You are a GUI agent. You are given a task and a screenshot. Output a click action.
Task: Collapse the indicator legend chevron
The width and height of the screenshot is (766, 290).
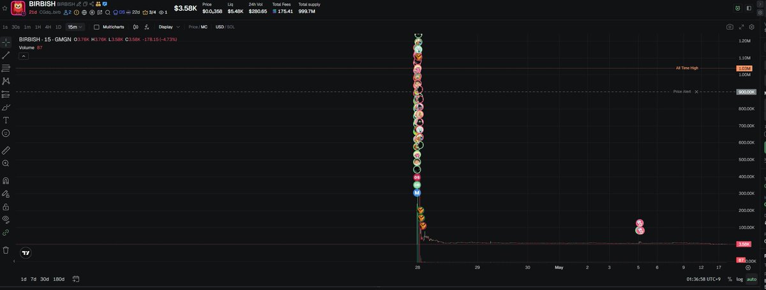click(23, 56)
